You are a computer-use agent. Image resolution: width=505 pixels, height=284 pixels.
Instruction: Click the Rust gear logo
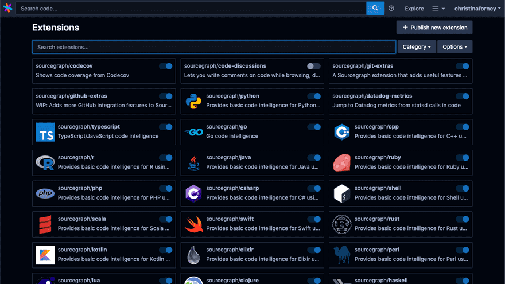pyautogui.click(x=341, y=224)
